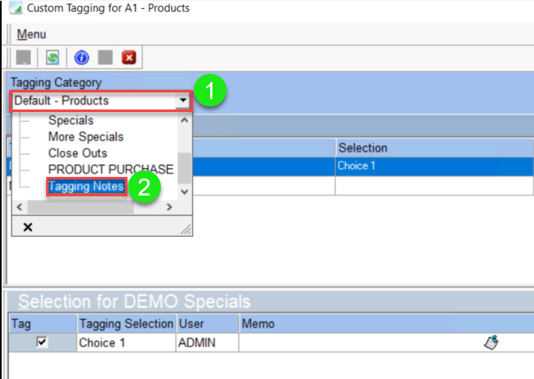The image size is (534, 379).
Task: Pick Close Outs from the dropdown list
Action: click(x=78, y=153)
